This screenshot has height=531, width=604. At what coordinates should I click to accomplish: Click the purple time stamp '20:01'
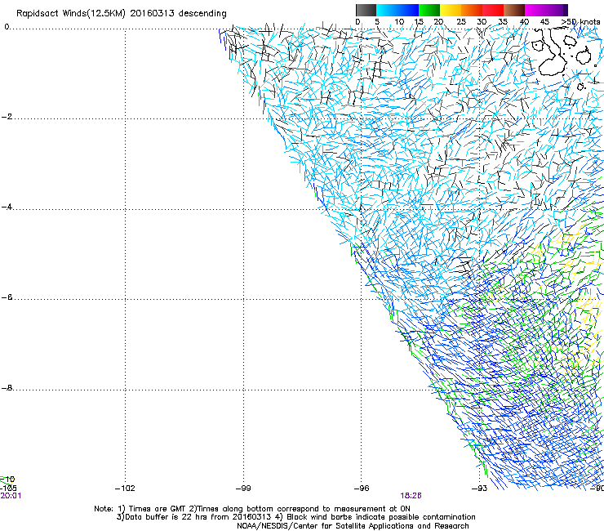11,496
